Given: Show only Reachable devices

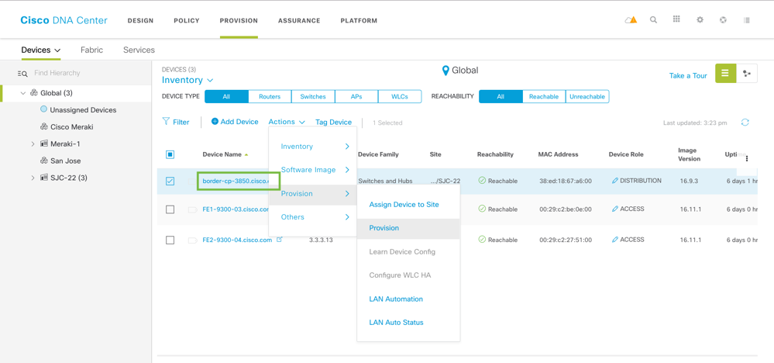Looking at the screenshot, I should [543, 96].
